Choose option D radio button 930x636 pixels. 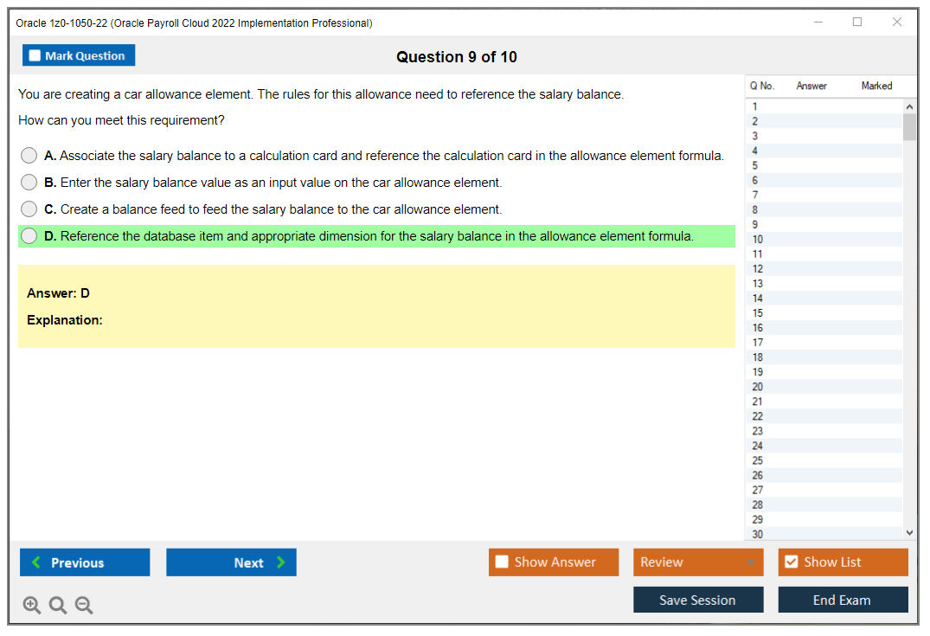[29, 236]
